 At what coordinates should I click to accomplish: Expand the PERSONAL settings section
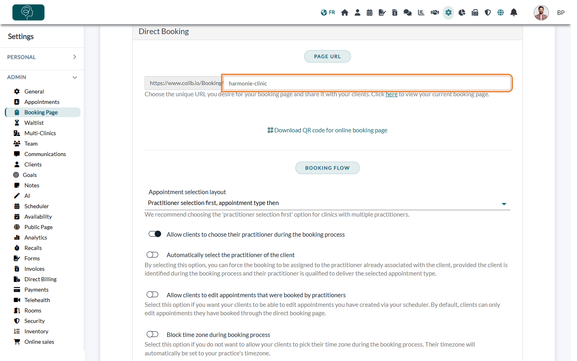click(x=42, y=57)
